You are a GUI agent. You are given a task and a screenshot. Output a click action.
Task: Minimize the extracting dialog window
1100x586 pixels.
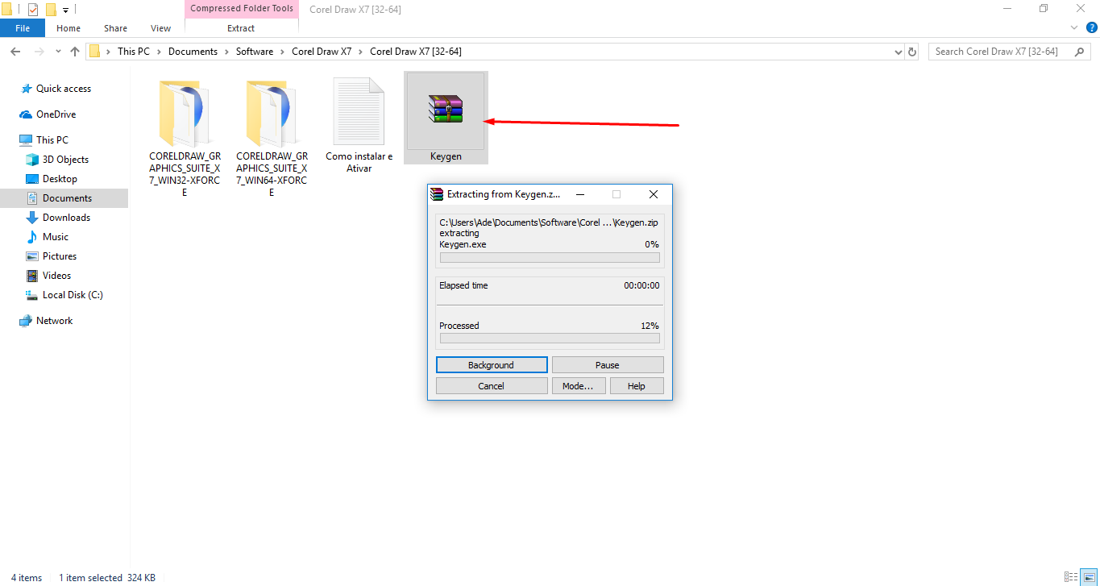click(579, 194)
